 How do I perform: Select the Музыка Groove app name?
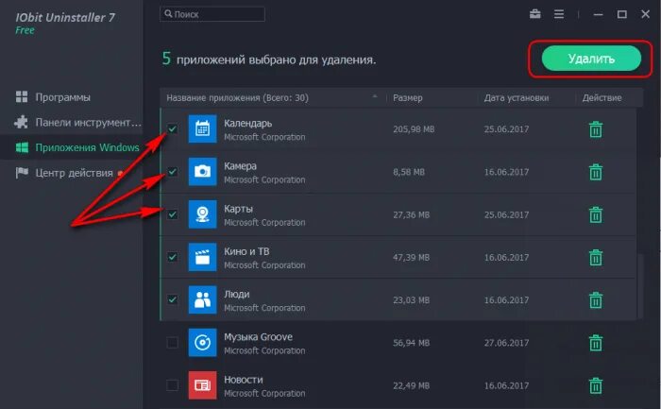(258, 336)
